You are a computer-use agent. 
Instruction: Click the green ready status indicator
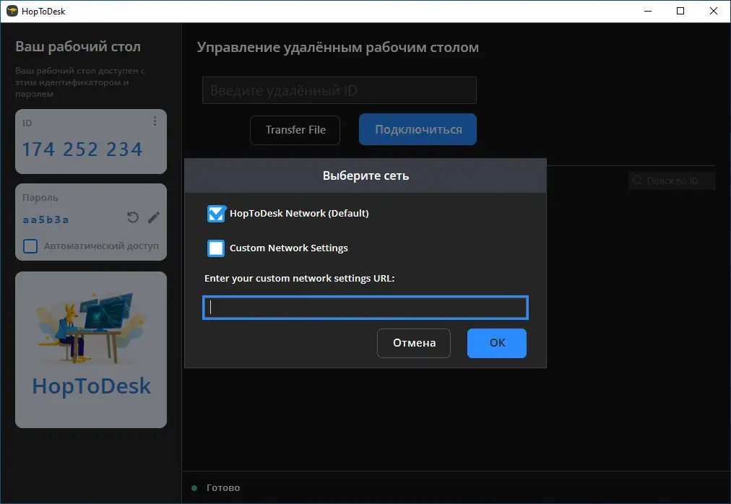[x=194, y=488]
